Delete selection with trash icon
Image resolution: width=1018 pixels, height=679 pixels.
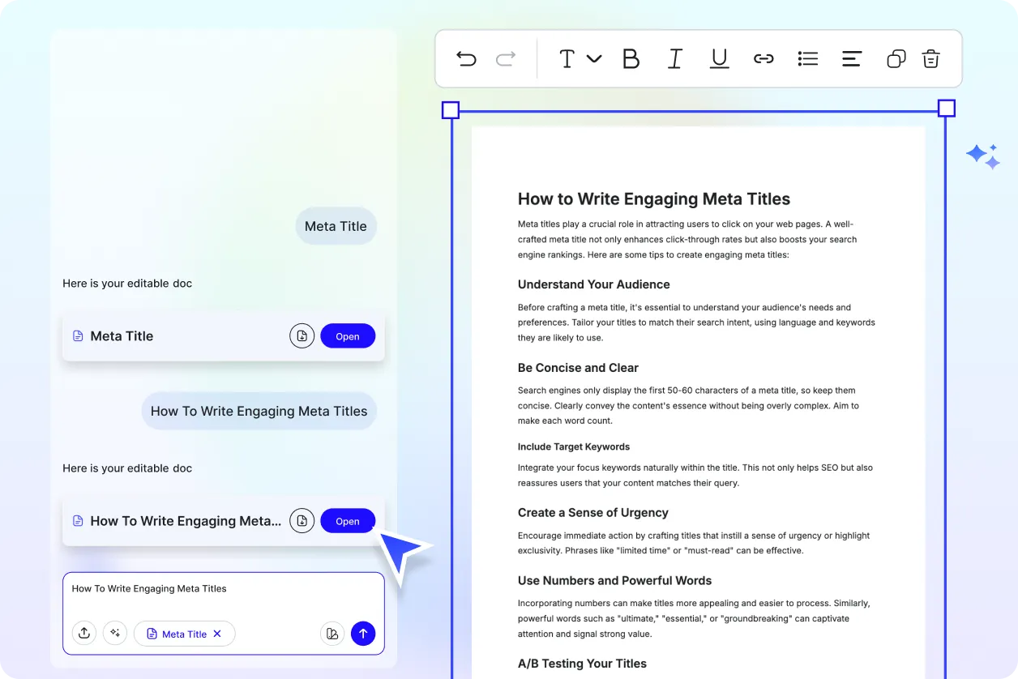930,58
